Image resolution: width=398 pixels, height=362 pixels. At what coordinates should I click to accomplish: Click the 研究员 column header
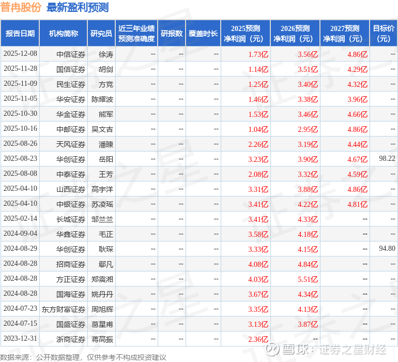101,33
